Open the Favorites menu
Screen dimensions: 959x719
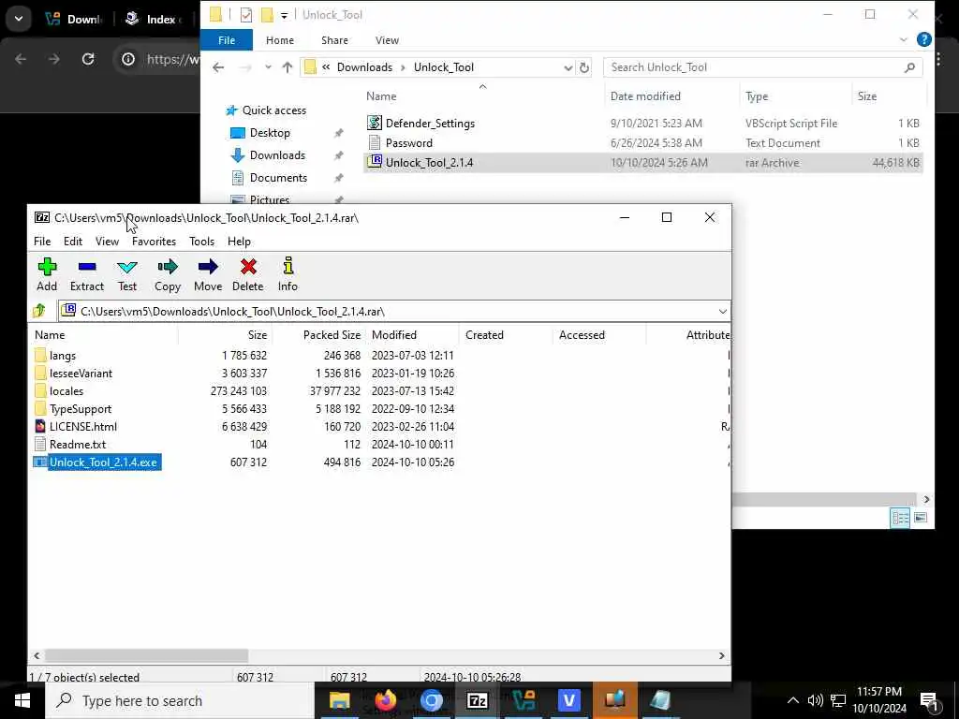click(154, 242)
